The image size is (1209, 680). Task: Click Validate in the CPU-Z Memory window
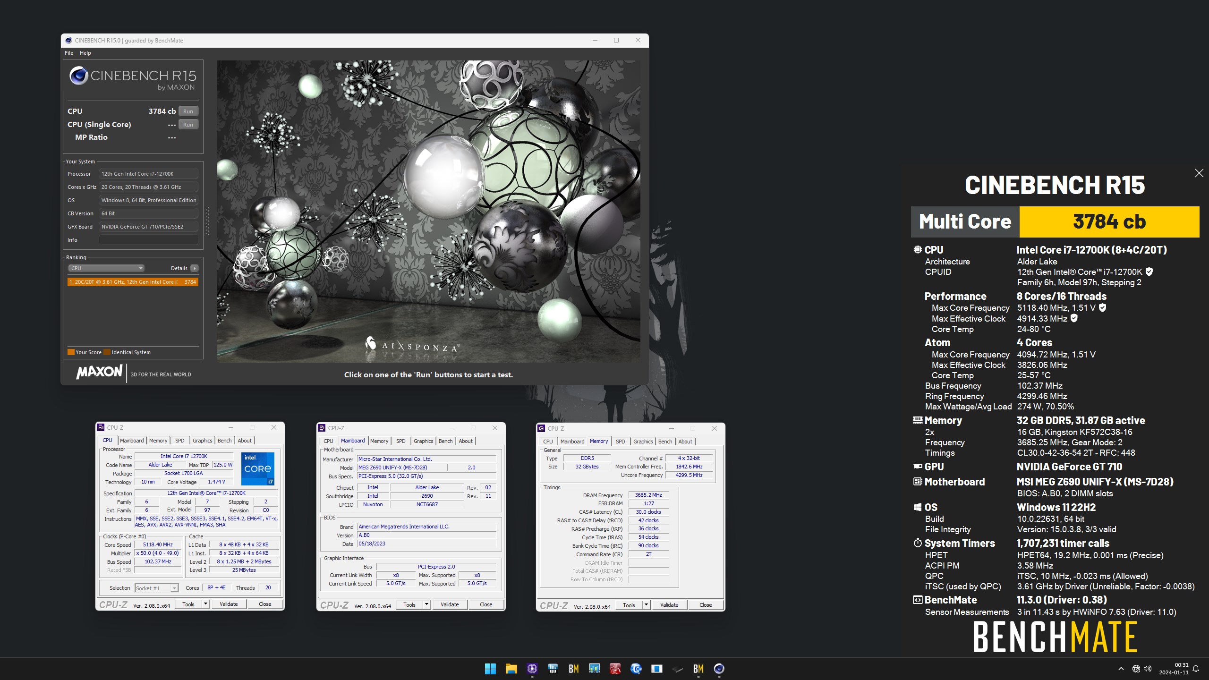[x=669, y=605]
